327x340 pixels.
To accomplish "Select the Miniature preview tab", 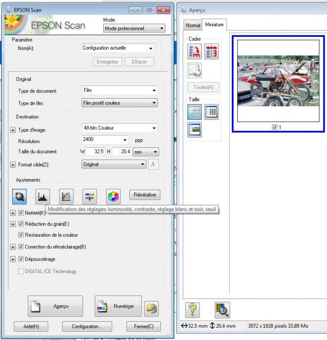I will (214, 24).
